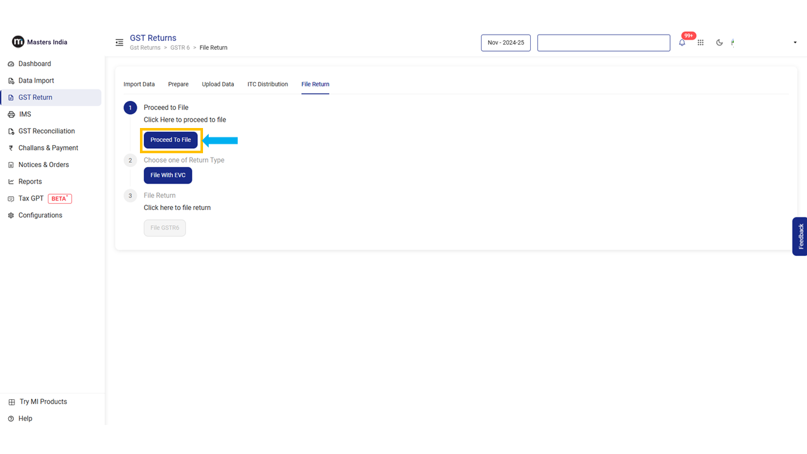Open Configurations settings
The height and width of the screenshot is (454, 807).
[40, 215]
